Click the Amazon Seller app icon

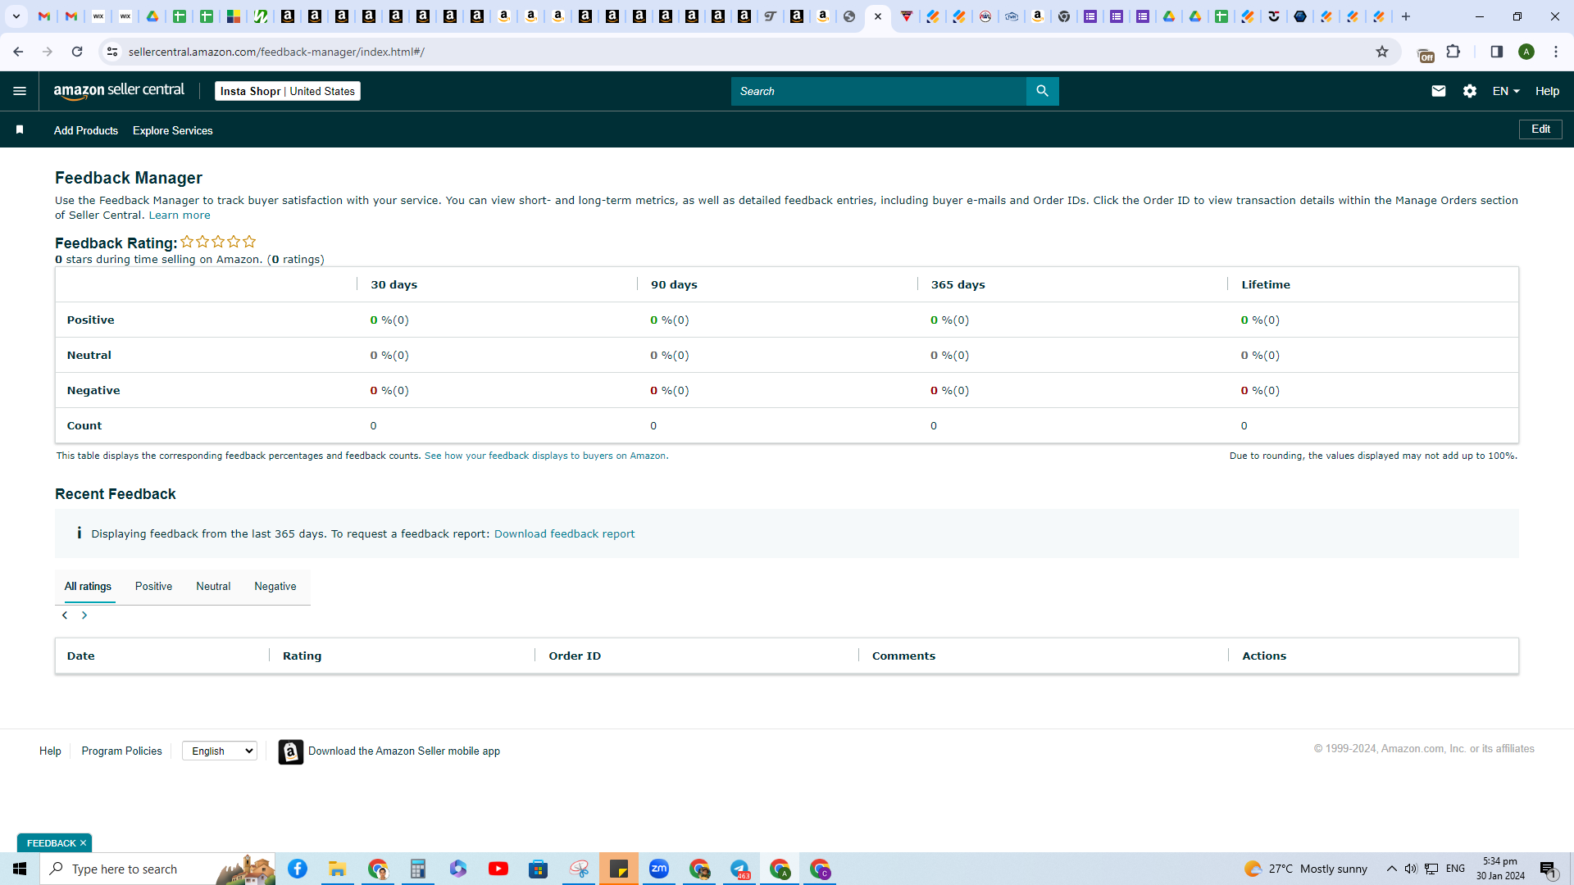tap(290, 751)
